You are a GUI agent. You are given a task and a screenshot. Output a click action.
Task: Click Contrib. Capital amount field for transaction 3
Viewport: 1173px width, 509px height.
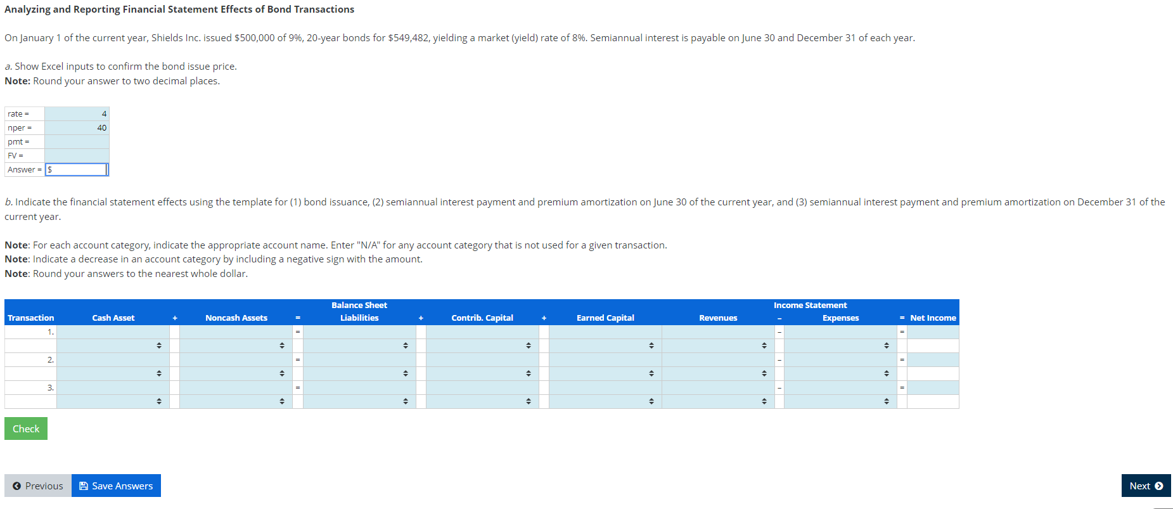[x=482, y=387]
